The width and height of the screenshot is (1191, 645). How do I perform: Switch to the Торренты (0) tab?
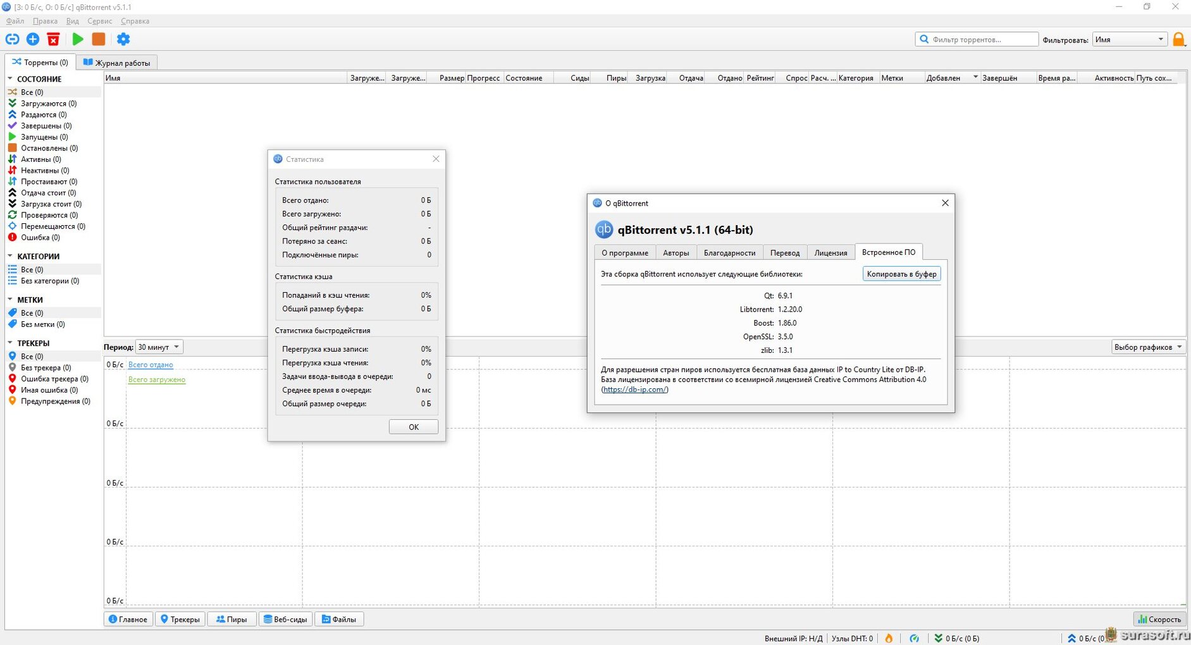(x=40, y=63)
